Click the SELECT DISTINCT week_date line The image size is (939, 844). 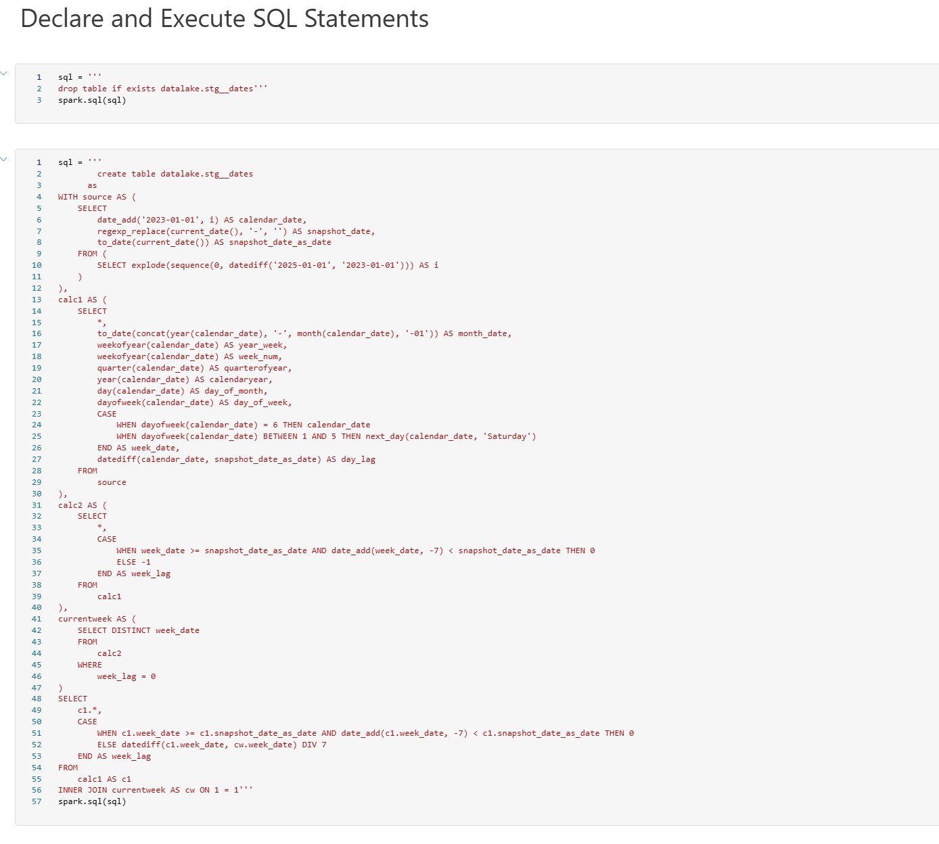pyautogui.click(x=139, y=630)
